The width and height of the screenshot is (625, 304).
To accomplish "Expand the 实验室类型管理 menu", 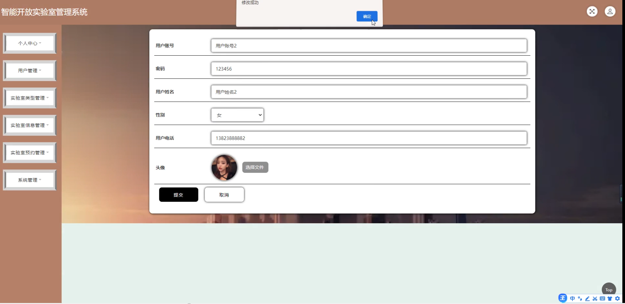I will click(30, 98).
